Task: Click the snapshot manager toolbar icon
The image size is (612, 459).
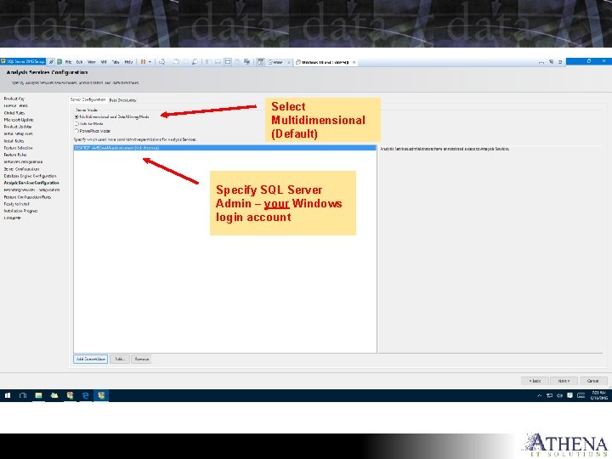Action: (x=195, y=62)
